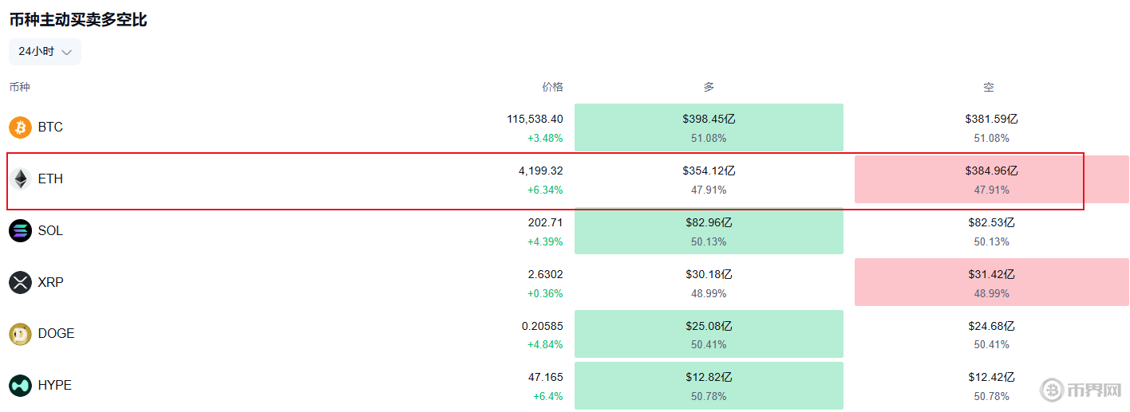Click ETH red short bar $384.96亿

tap(991, 179)
